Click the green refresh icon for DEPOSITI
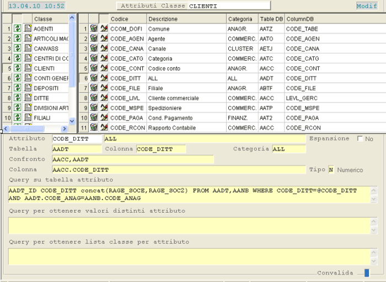Image resolution: width=386 pixels, height=282 pixels. pyautogui.click(x=18, y=88)
